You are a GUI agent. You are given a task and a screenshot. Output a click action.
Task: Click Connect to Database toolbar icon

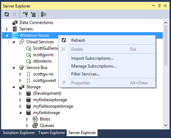(25, 14)
